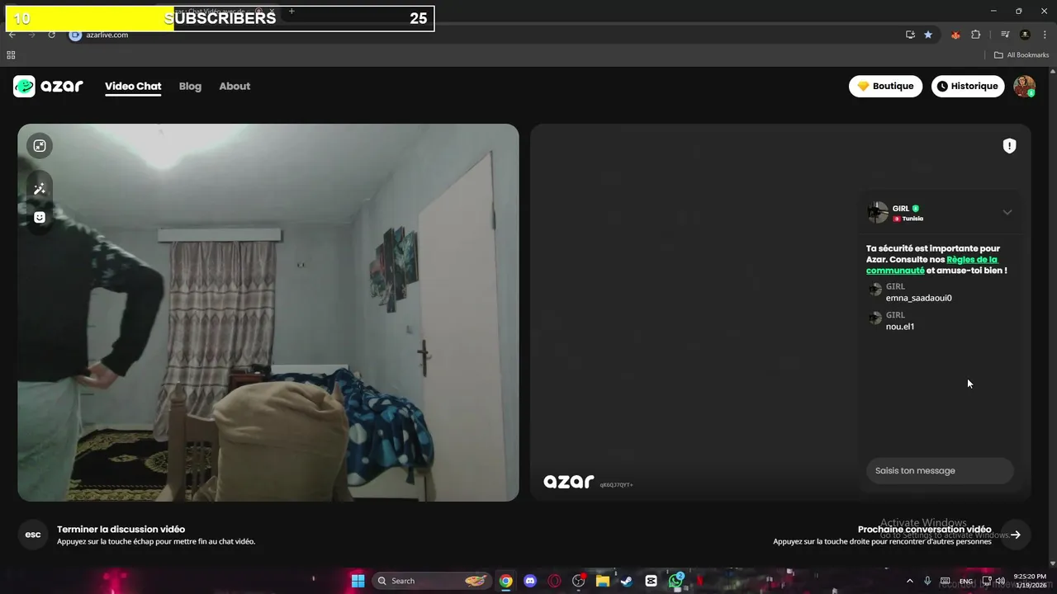Open the face filter smiley icon

point(40,217)
